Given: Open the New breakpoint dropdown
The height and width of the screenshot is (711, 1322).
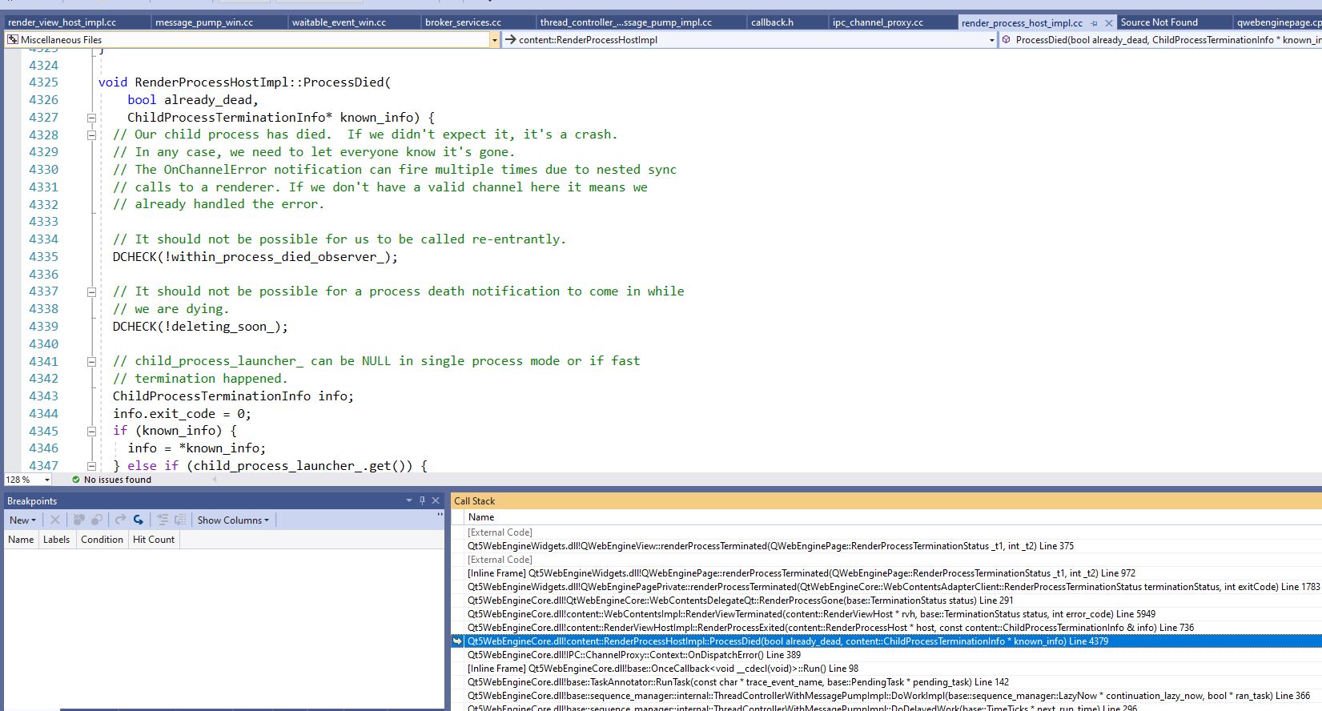Looking at the screenshot, I should [x=22, y=520].
